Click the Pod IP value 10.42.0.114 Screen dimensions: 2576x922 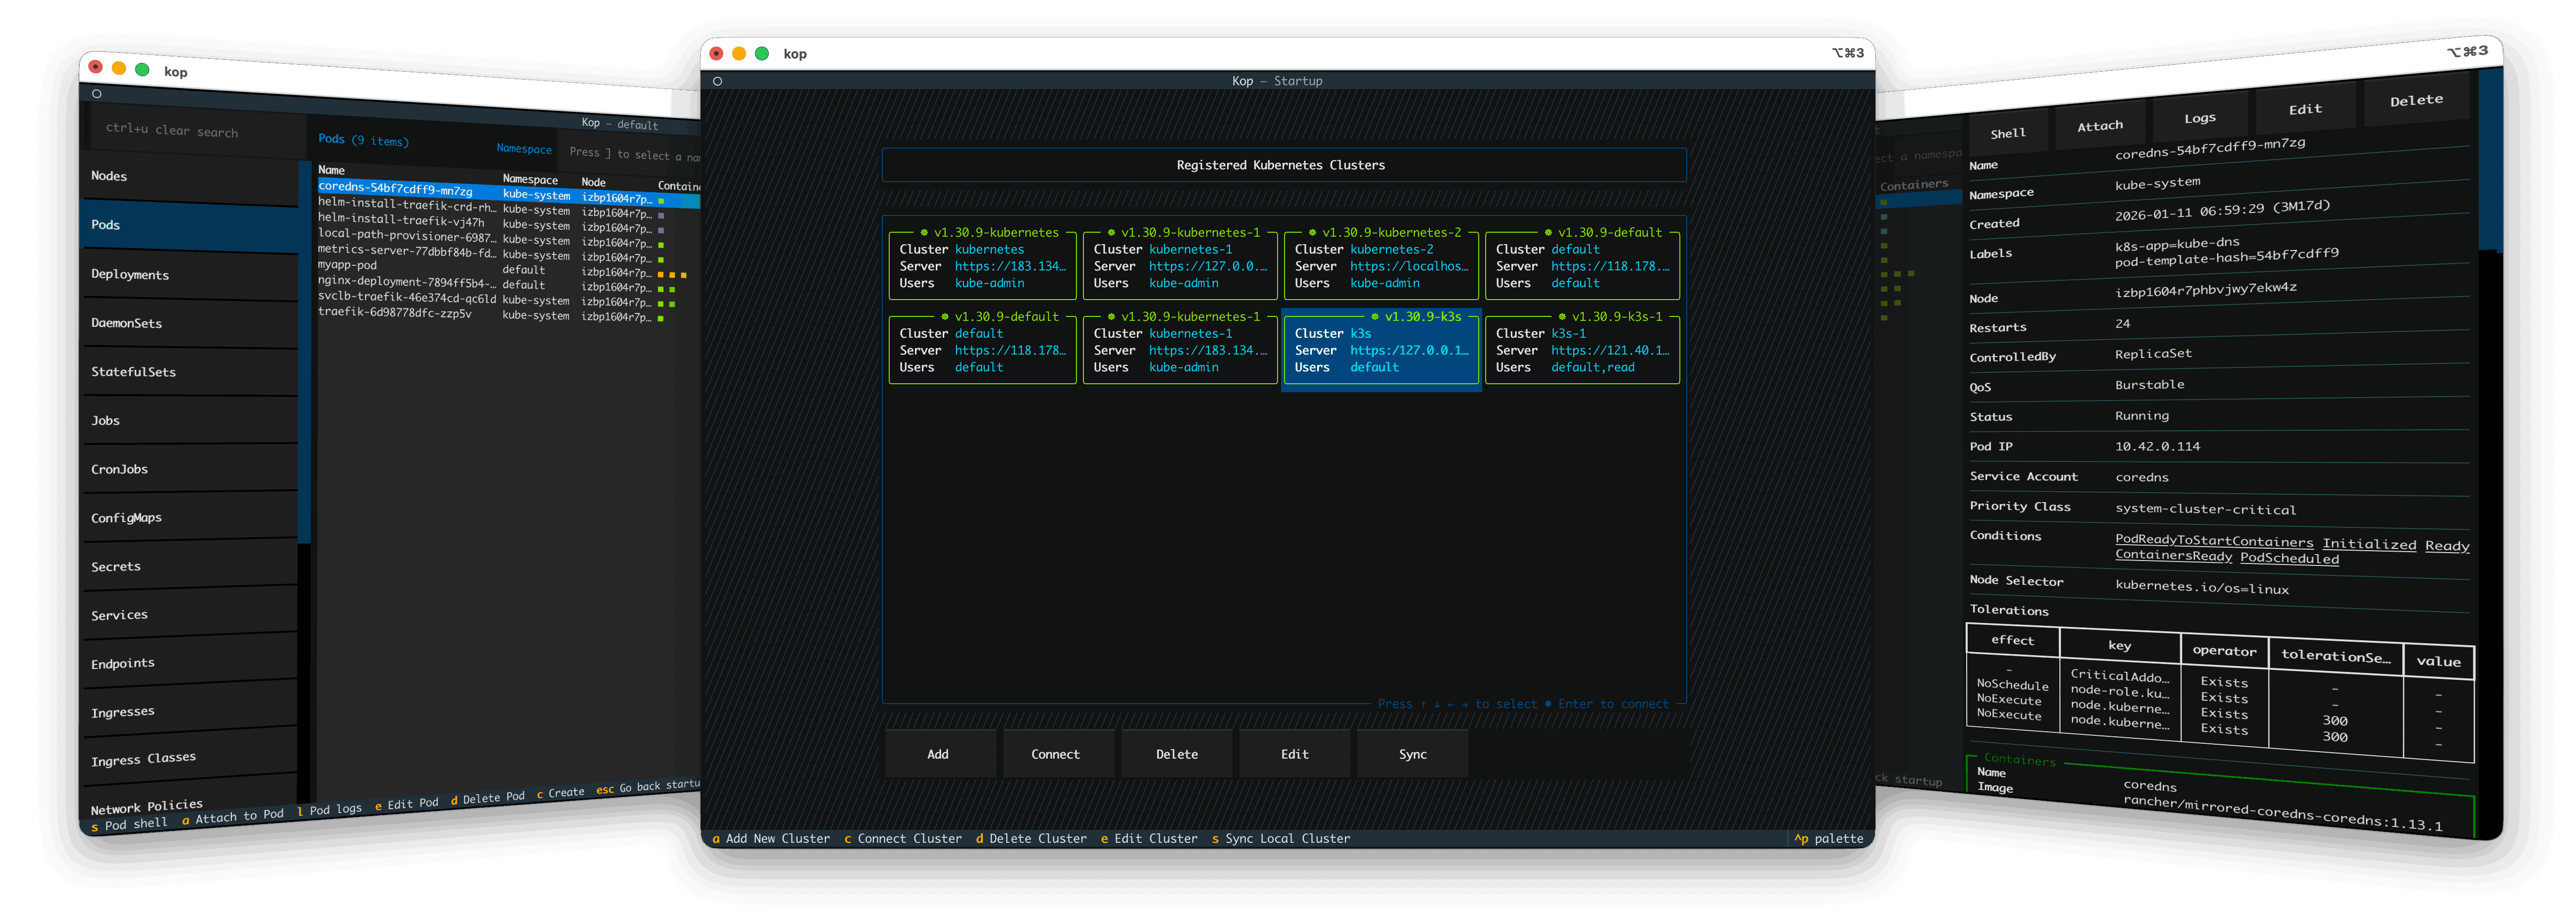[2157, 446]
